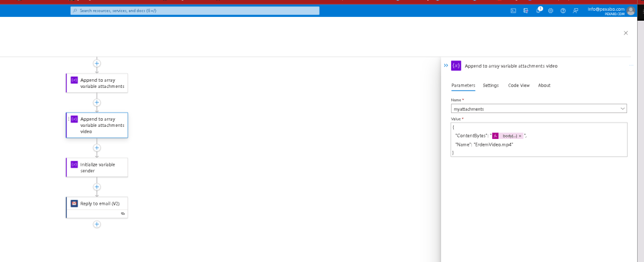The image size is (644, 262).
Task: Focus the Search resources, services, and docs box
Action: point(195,11)
